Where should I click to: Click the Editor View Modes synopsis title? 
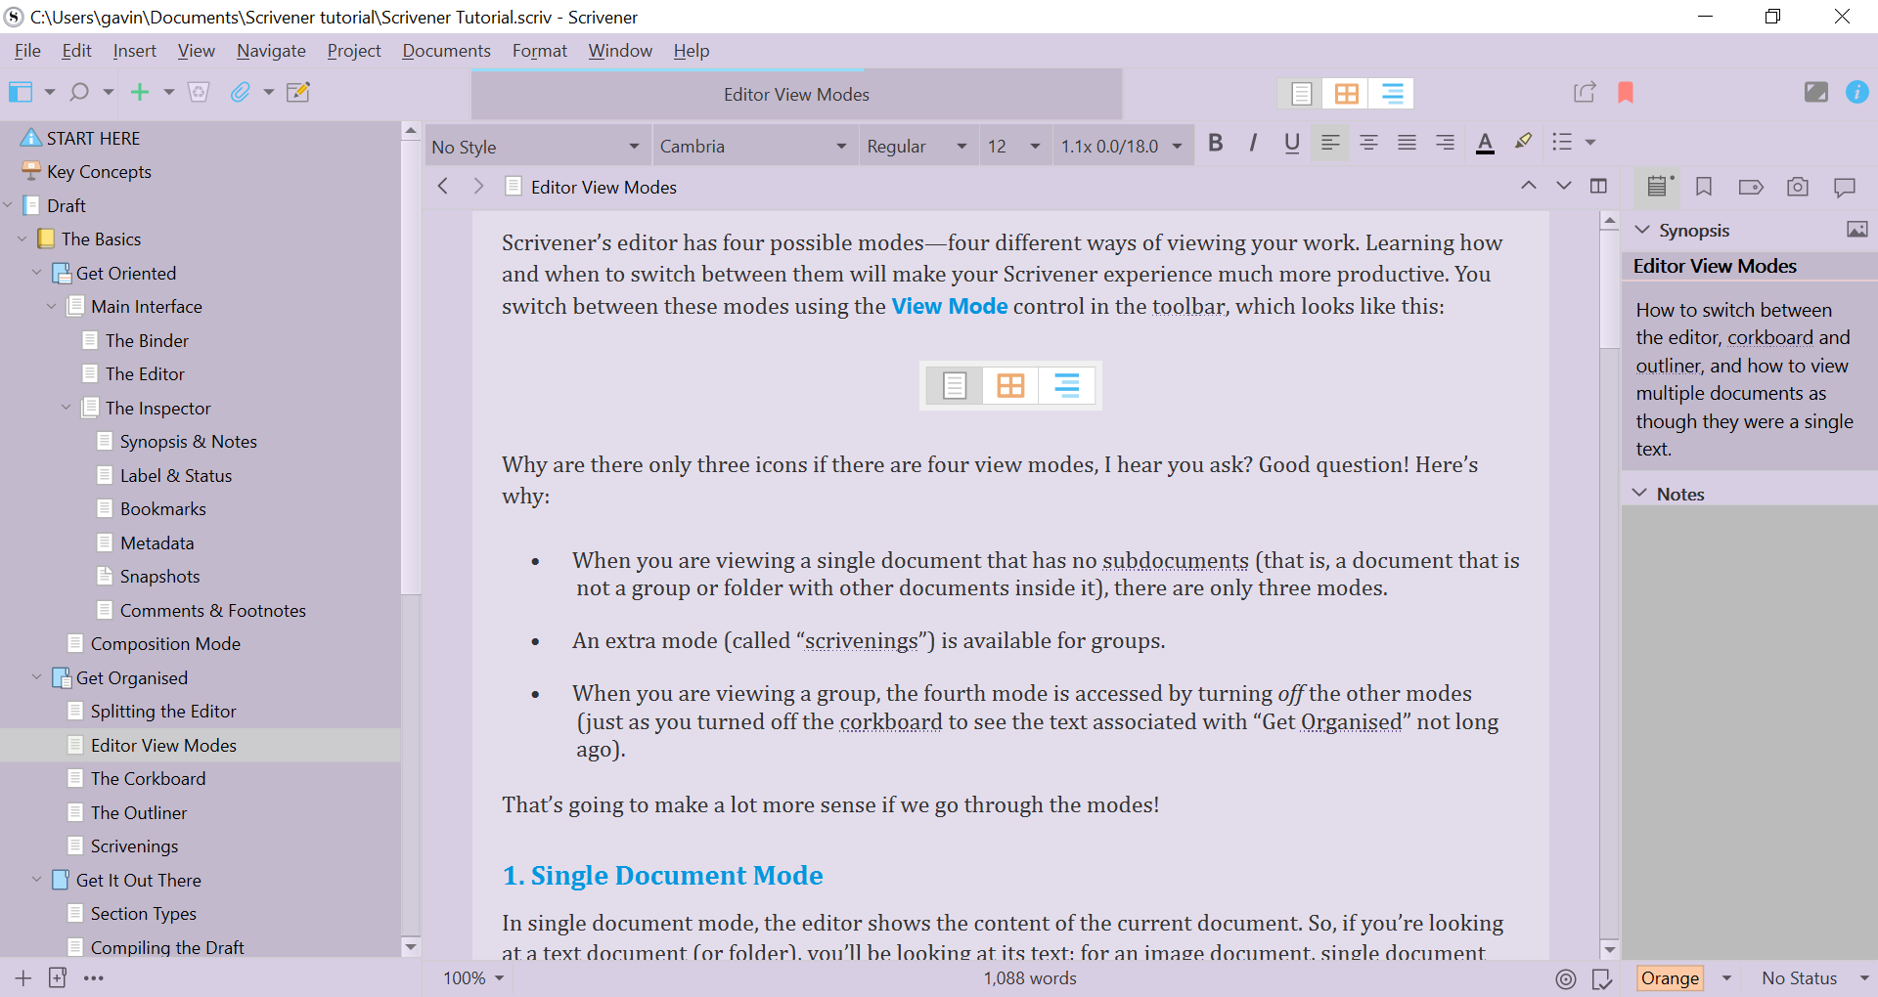1715,266
